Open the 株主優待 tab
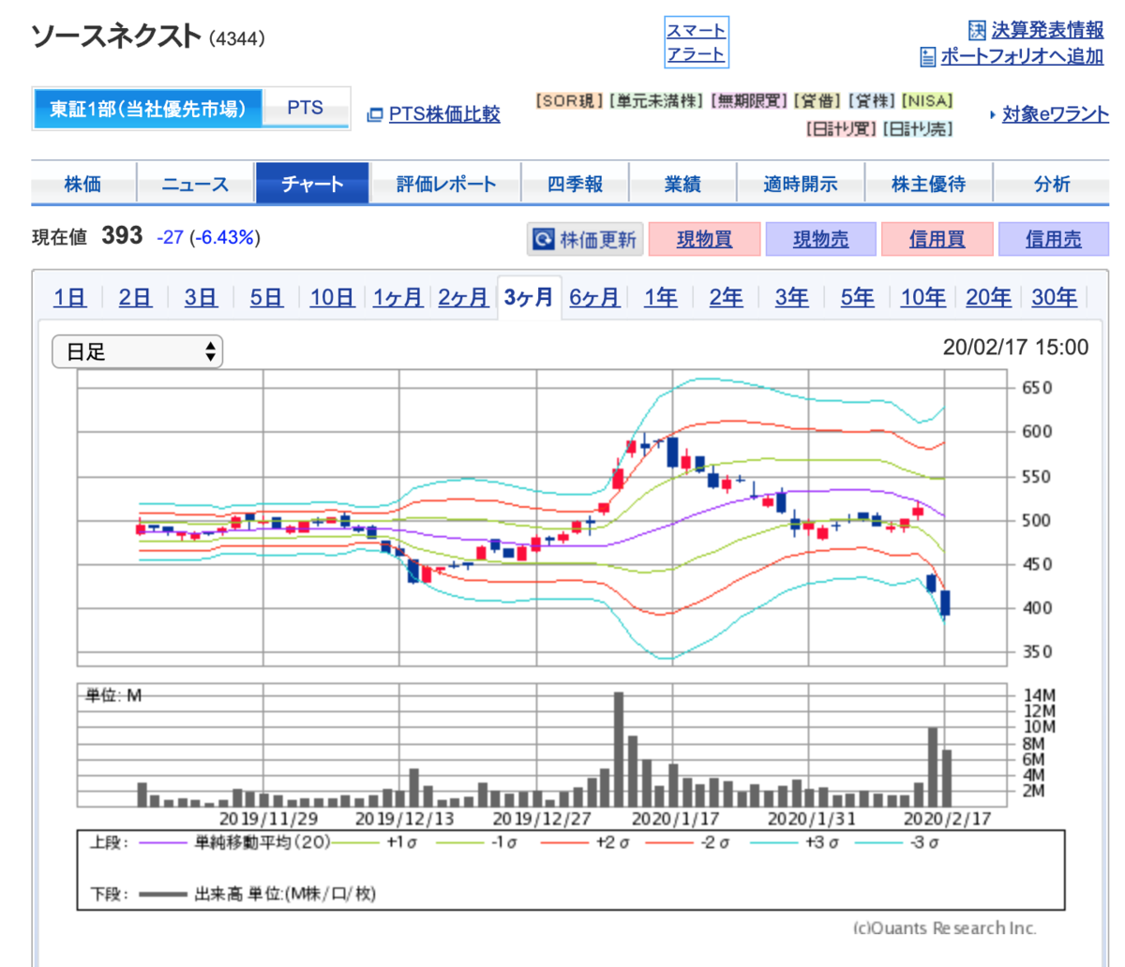Image resolution: width=1125 pixels, height=967 pixels. pyautogui.click(x=928, y=184)
